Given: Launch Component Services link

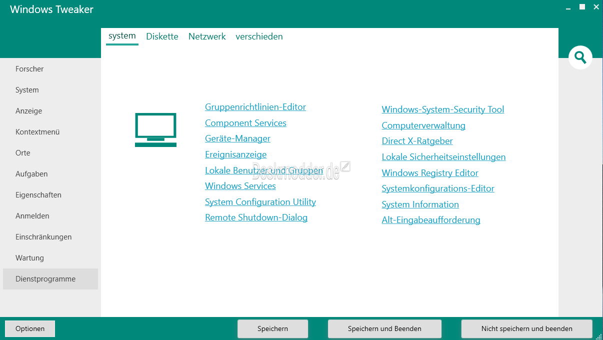Looking at the screenshot, I should coord(245,123).
